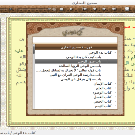Select باب سؤال هرقل عن الوحي

pos(81,79)
